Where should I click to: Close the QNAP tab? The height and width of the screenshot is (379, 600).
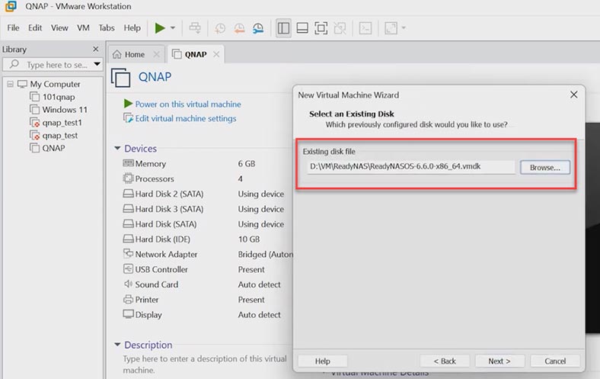pyautogui.click(x=216, y=54)
